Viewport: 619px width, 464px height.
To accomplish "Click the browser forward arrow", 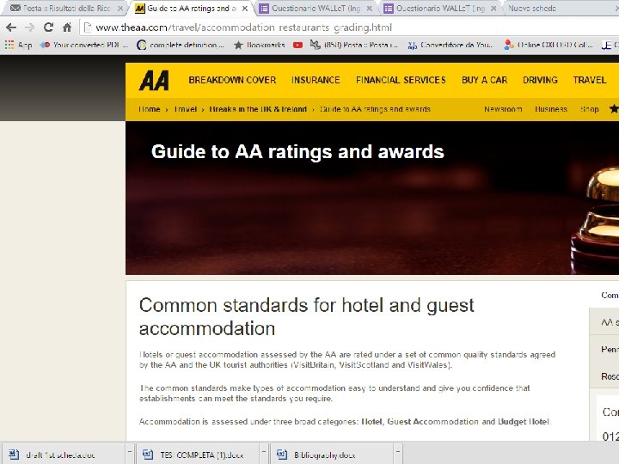I will coord(29,27).
